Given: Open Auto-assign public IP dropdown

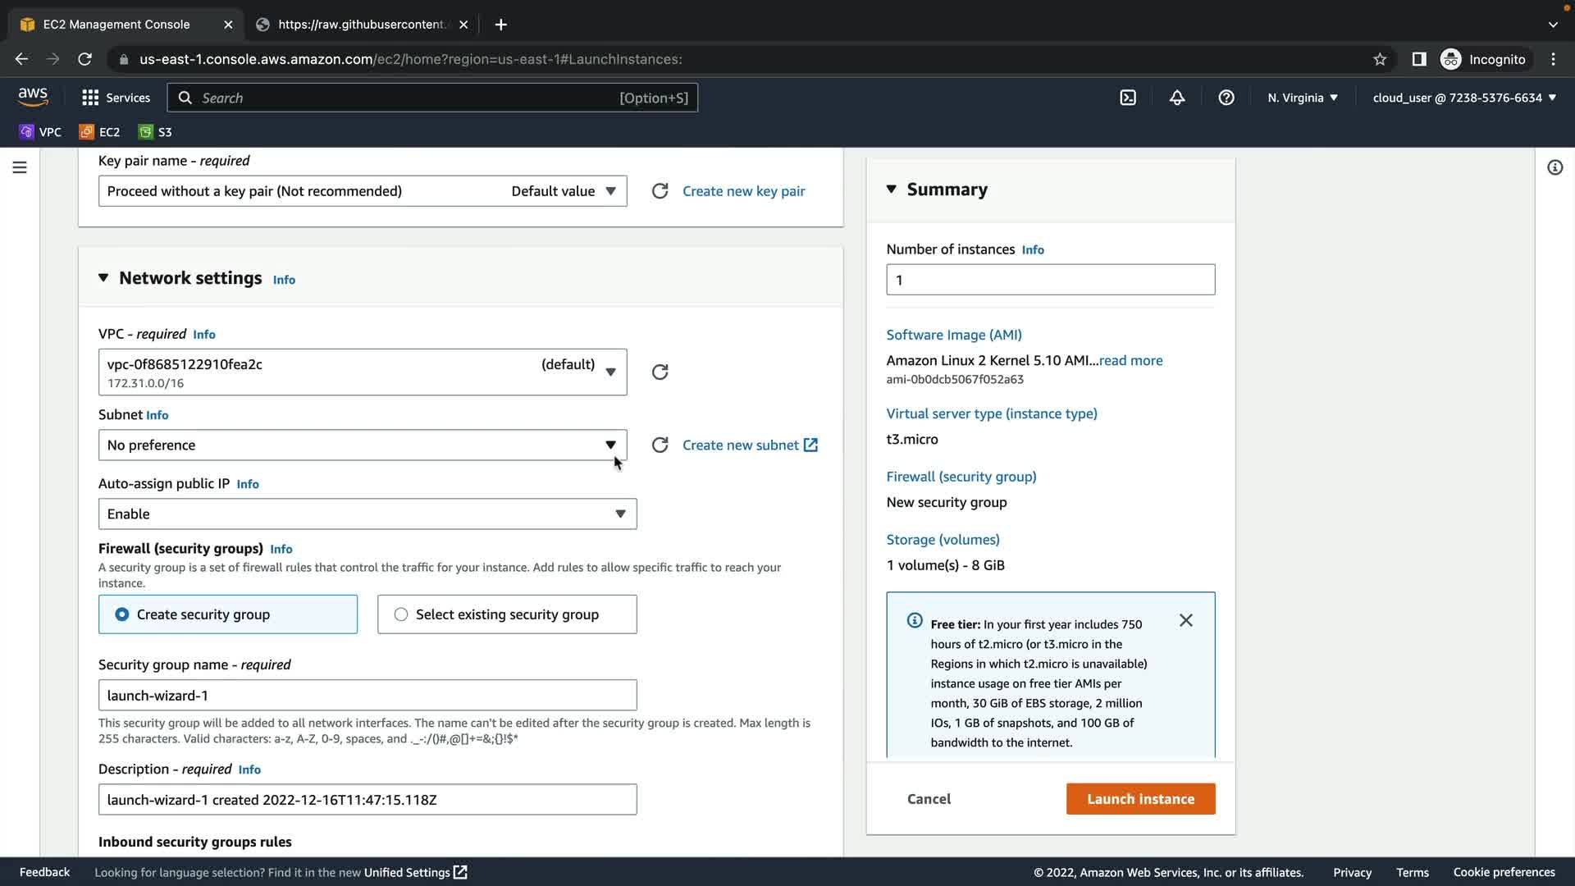Looking at the screenshot, I should click(367, 514).
